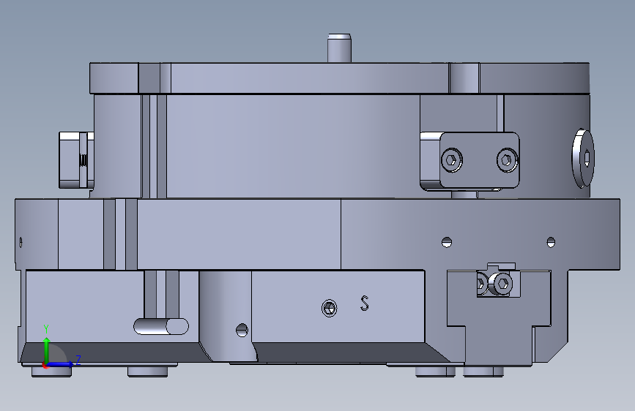Select the large round washer screw on the right side
635x411 pixels.
(583, 158)
